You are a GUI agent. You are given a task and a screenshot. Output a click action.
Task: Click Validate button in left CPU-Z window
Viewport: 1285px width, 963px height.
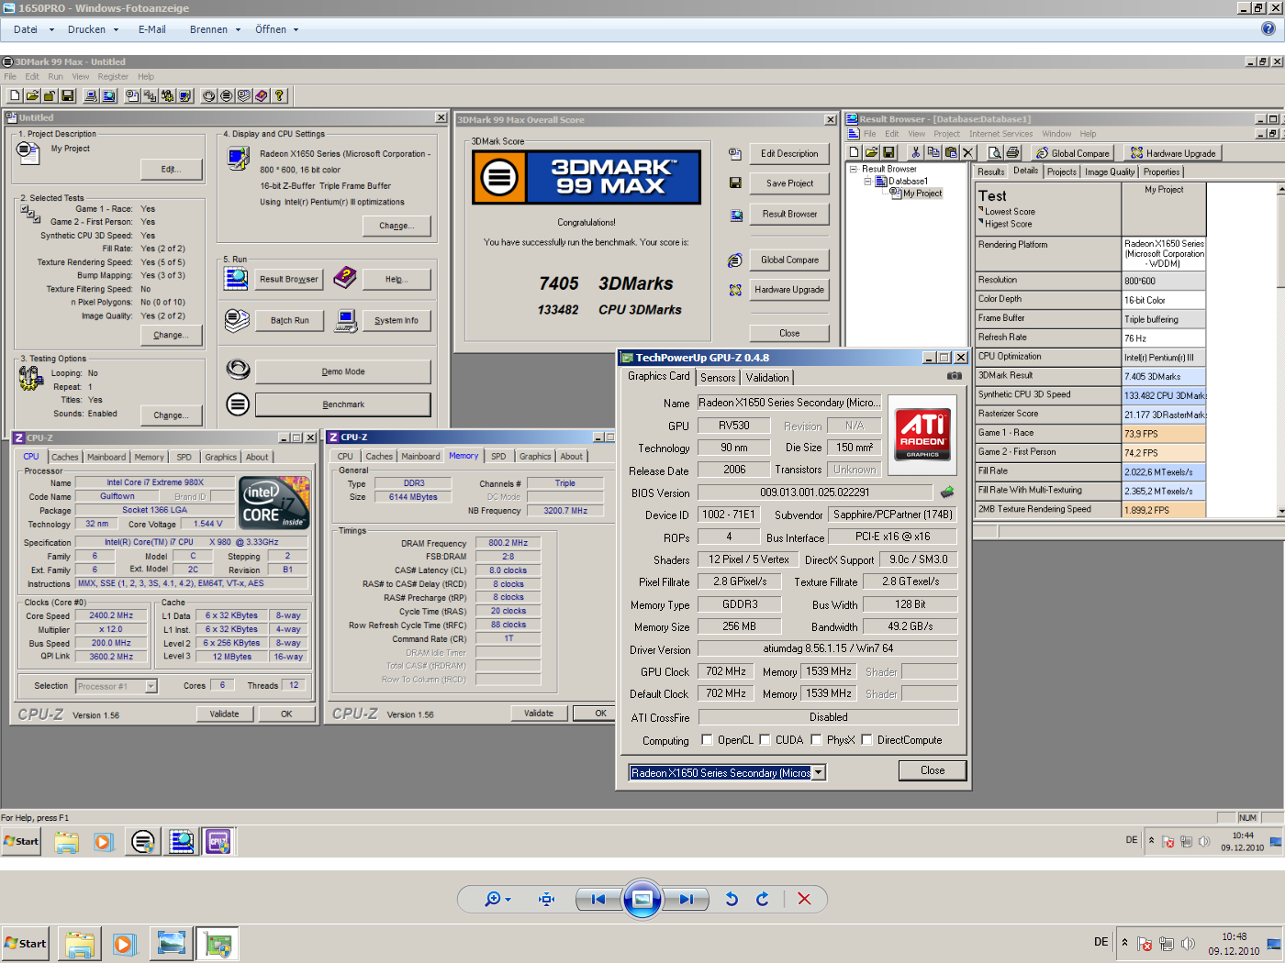224,714
